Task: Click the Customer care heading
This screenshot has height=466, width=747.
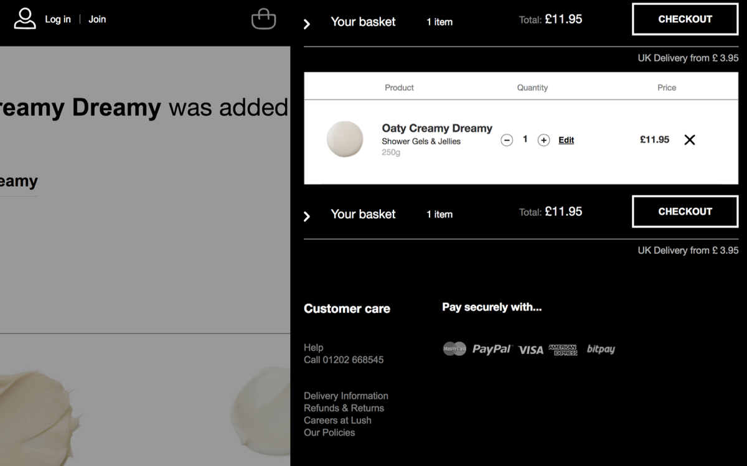Action: (347, 309)
